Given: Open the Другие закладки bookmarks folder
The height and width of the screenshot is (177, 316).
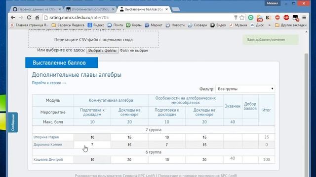Looking at the screenshot, I should click(x=291, y=25).
